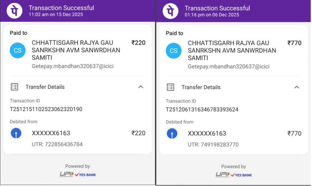Image resolution: width=312 pixels, height=186 pixels.
Task: Tap payee UPI ID in ₹220 receipt
Action: pyautogui.click(x=72, y=66)
